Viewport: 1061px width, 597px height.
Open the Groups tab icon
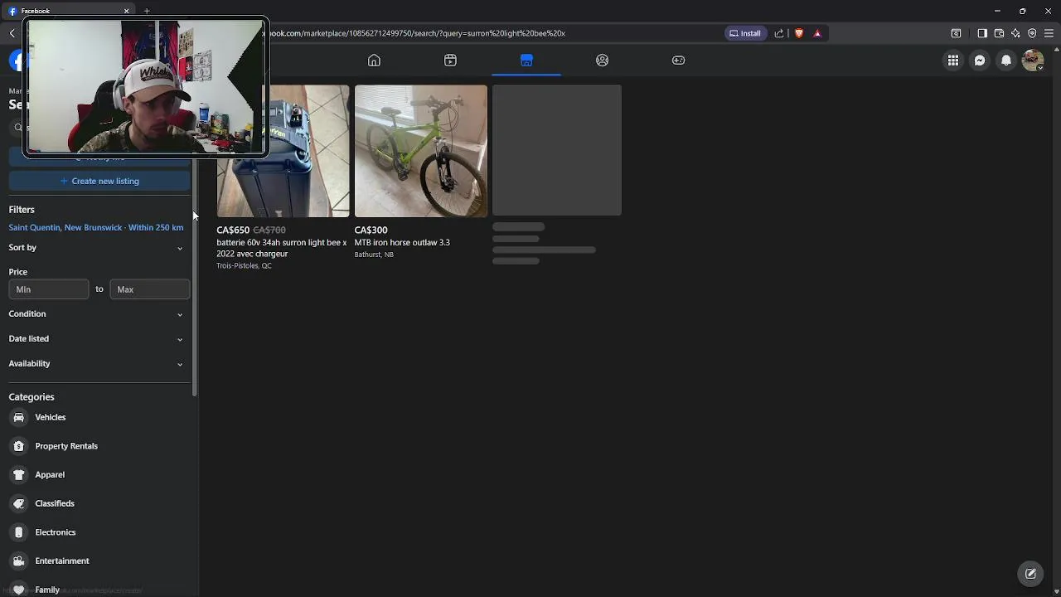point(603,61)
